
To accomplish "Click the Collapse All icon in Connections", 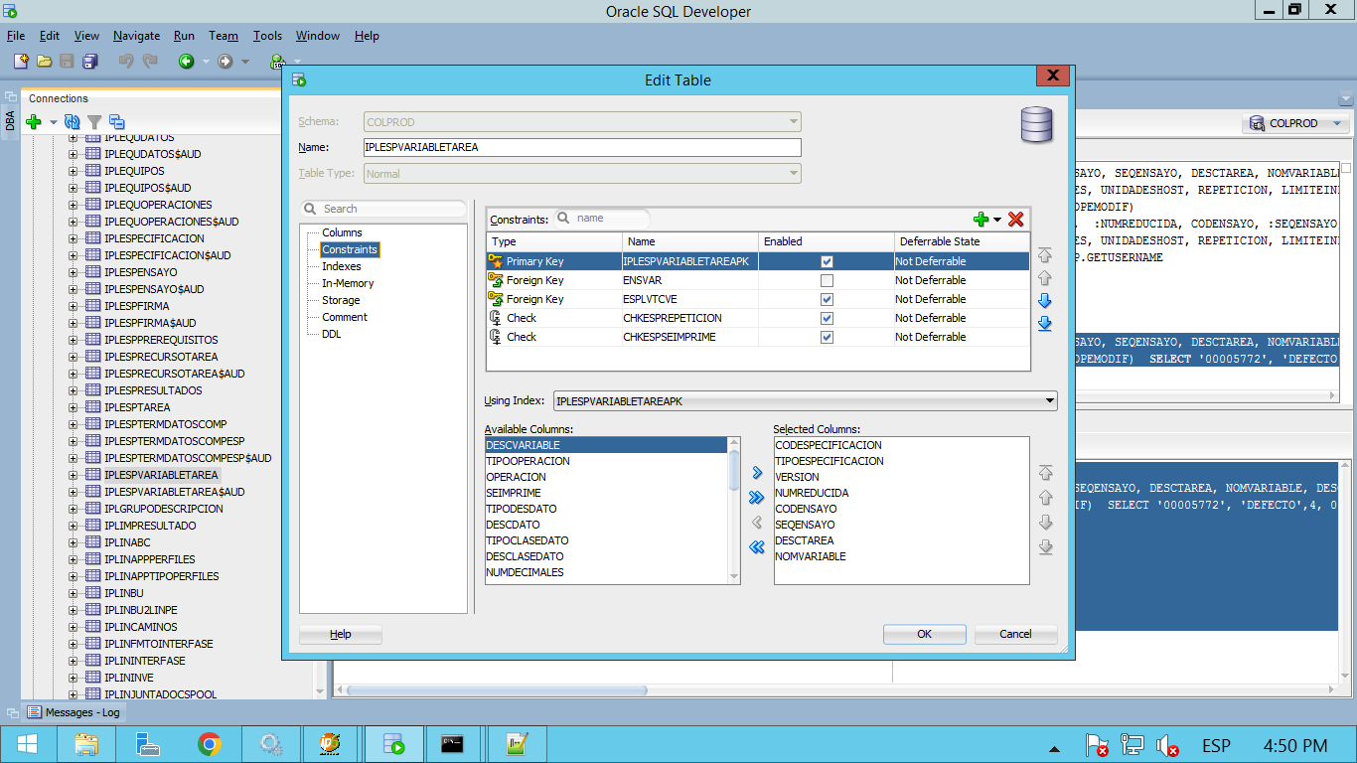I will (x=116, y=122).
